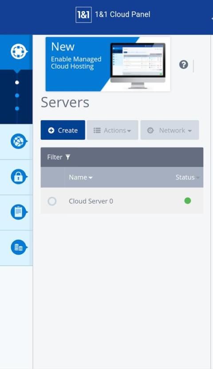
Task: Create a new server
Action: tap(63, 130)
